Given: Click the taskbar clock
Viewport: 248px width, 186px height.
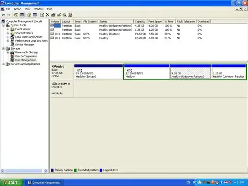Looking at the screenshot, I should 239,182.
